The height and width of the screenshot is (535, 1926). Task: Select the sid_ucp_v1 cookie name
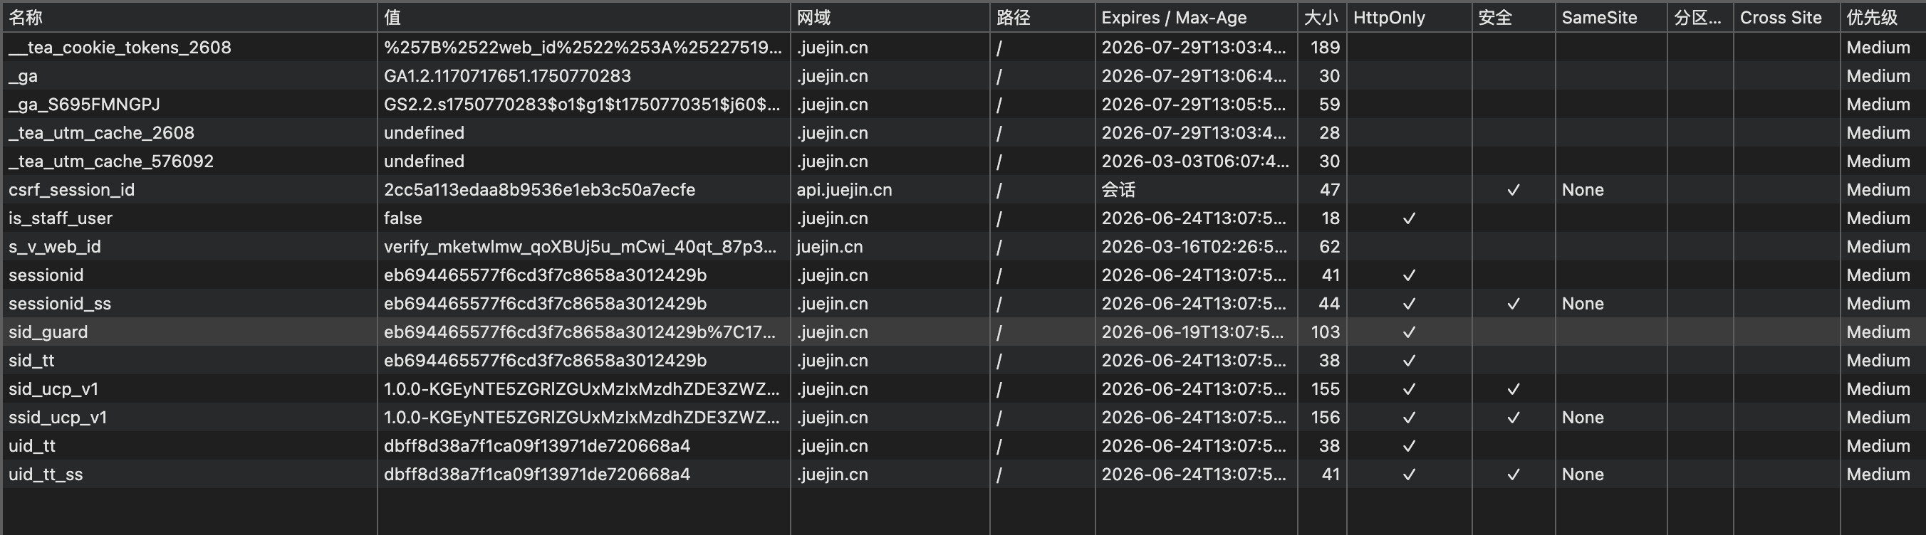tap(53, 388)
